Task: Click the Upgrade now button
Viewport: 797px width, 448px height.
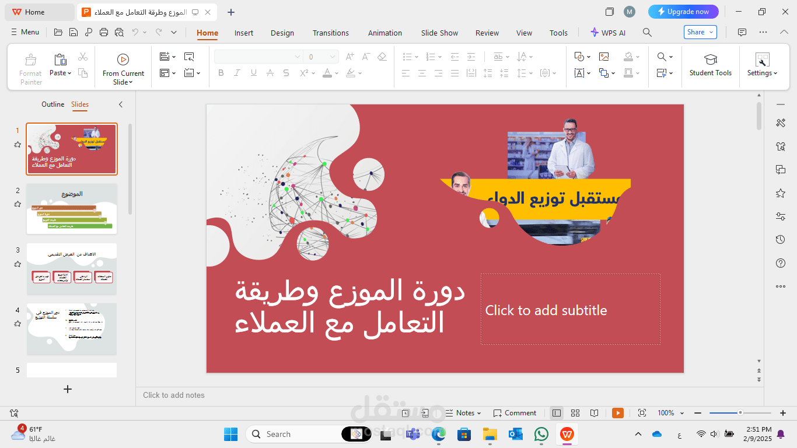Action: tap(683, 12)
